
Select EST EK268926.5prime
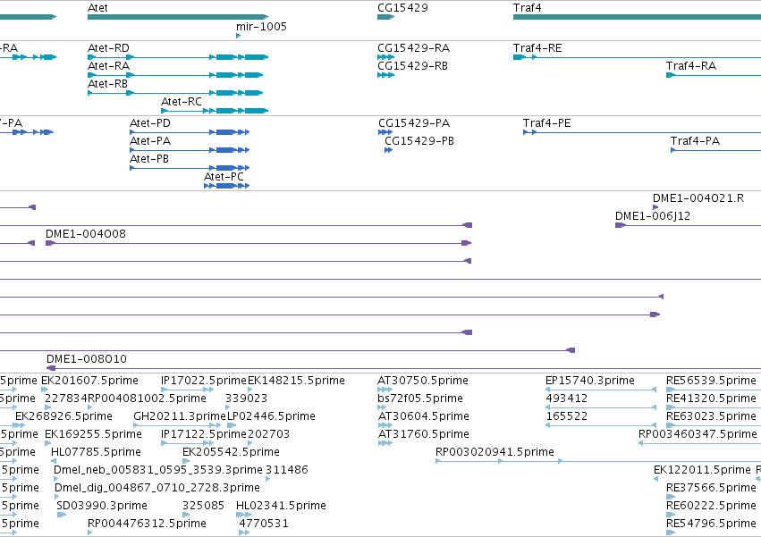[x=20, y=425]
